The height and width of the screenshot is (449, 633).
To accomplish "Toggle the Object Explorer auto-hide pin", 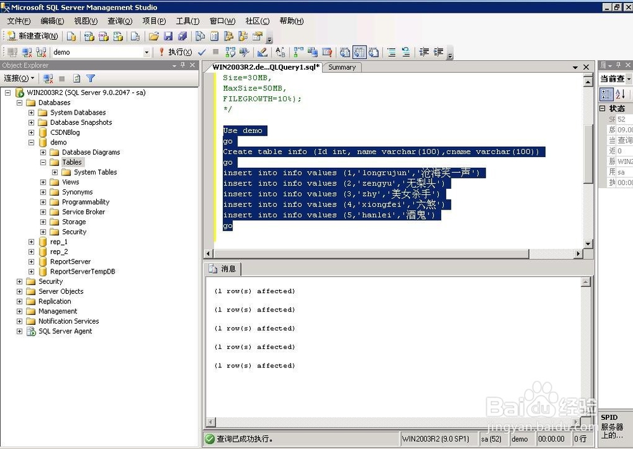I will (x=183, y=65).
